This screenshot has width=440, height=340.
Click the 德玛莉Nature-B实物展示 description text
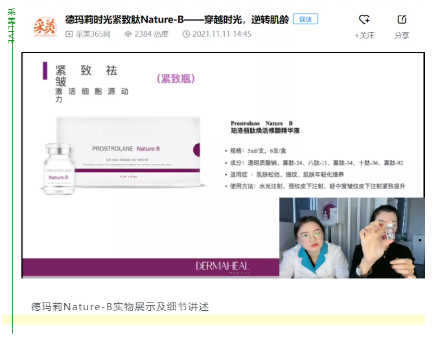[x=120, y=306]
